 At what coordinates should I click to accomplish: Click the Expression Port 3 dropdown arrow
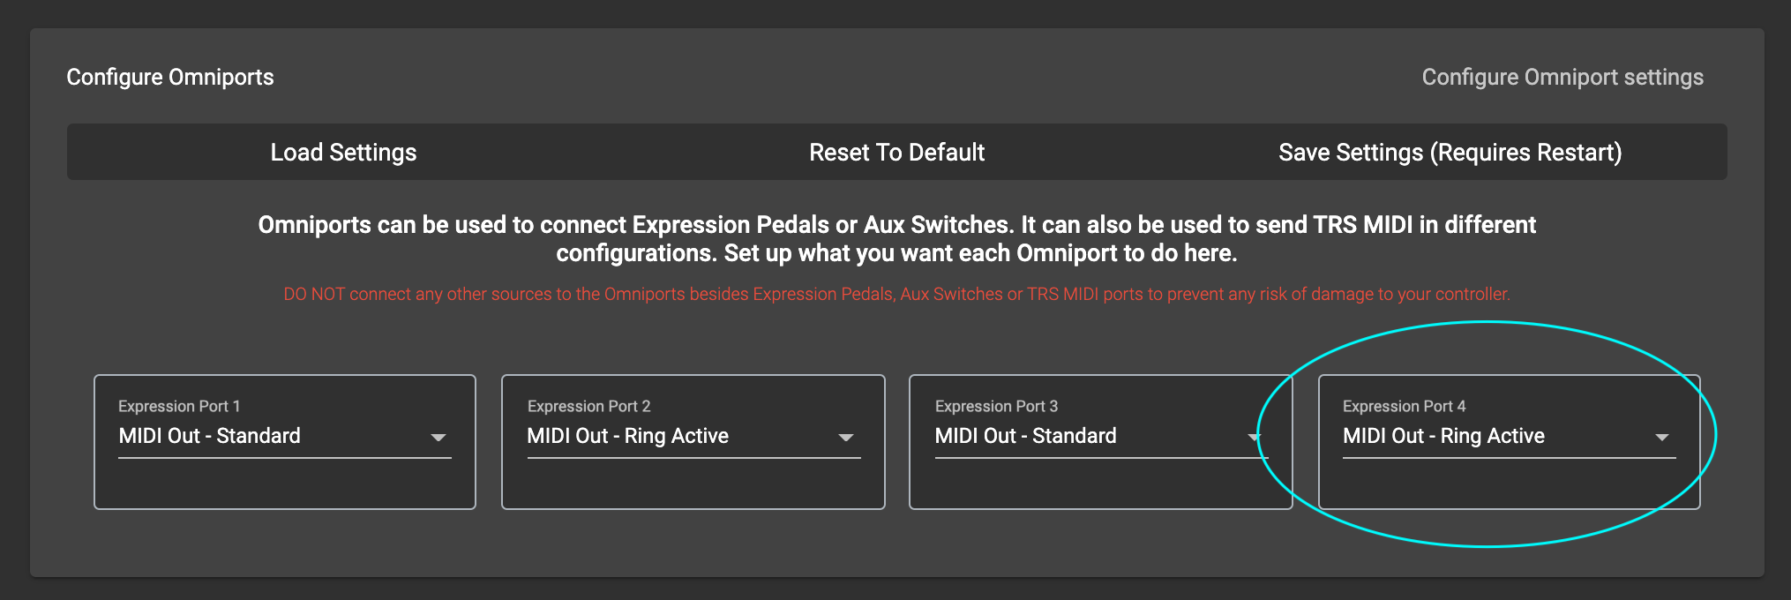(x=1254, y=438)
